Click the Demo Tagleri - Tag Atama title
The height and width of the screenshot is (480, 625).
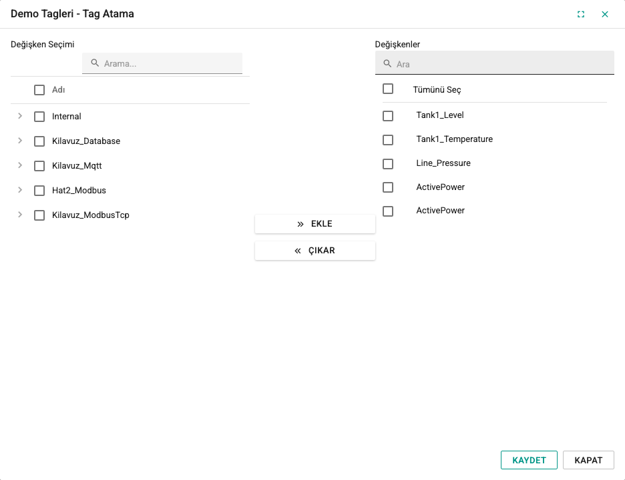72,14
